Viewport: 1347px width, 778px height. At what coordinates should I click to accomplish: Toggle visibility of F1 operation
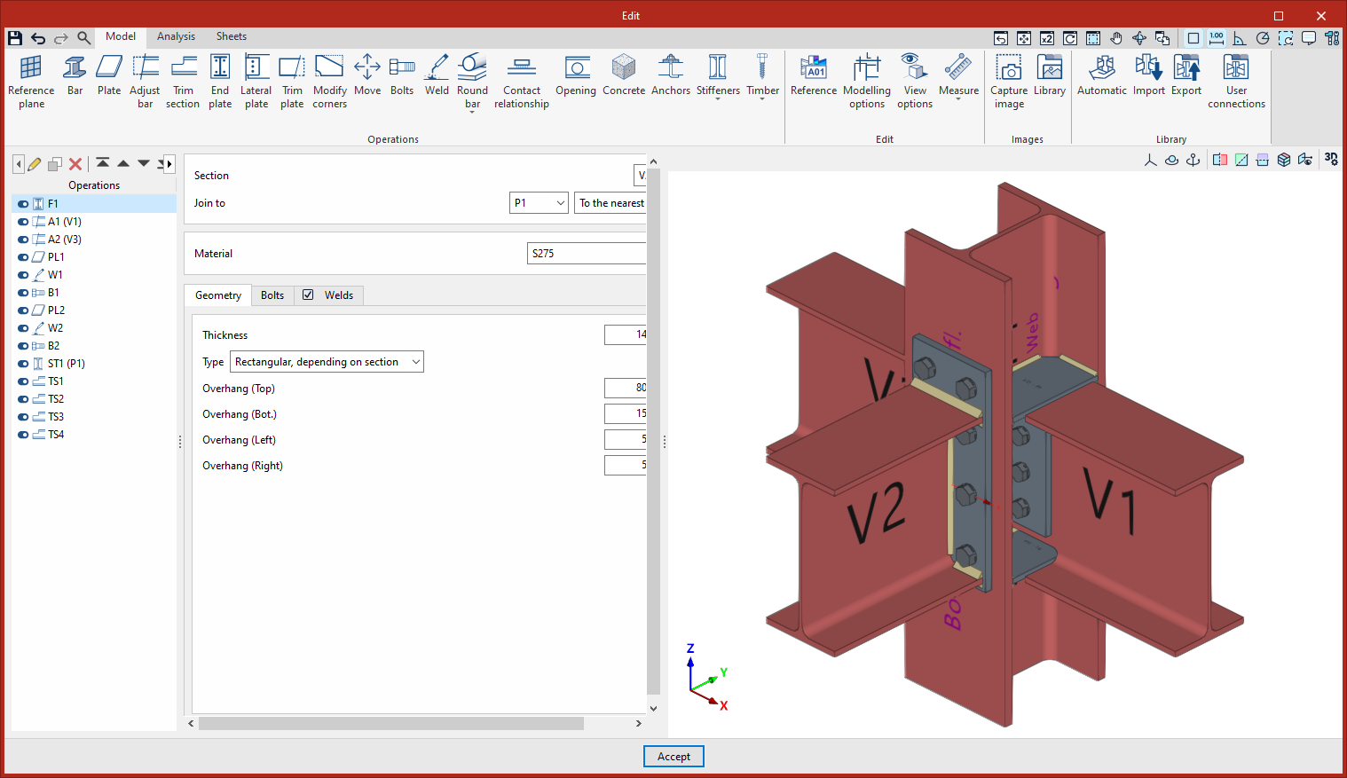[x=23, y=204]
